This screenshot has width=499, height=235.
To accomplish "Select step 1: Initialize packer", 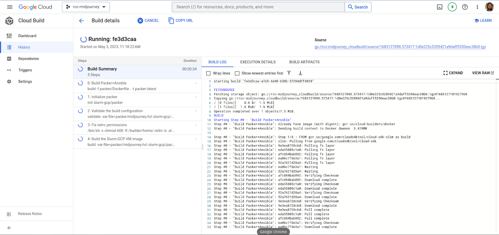I will pos(137,100).
